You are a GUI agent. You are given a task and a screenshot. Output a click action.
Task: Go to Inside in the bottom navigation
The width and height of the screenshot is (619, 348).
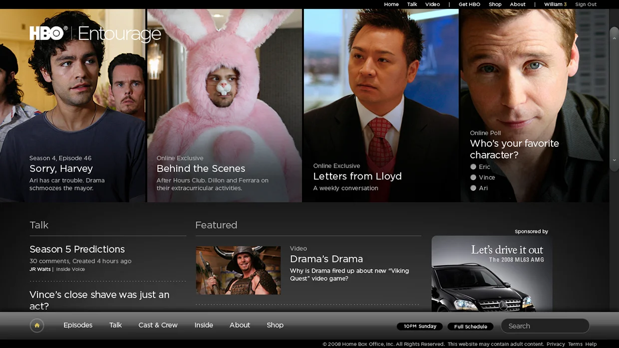pyautogui.click(x=204, y=325)
